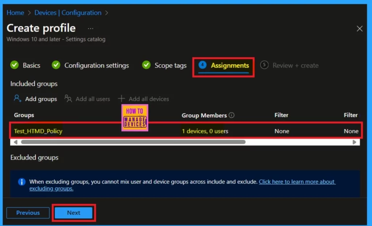The width and height of the screenshot is (372, 226).
Task: Click the step 4 circle icon
Action: click(x=202, y=65)
